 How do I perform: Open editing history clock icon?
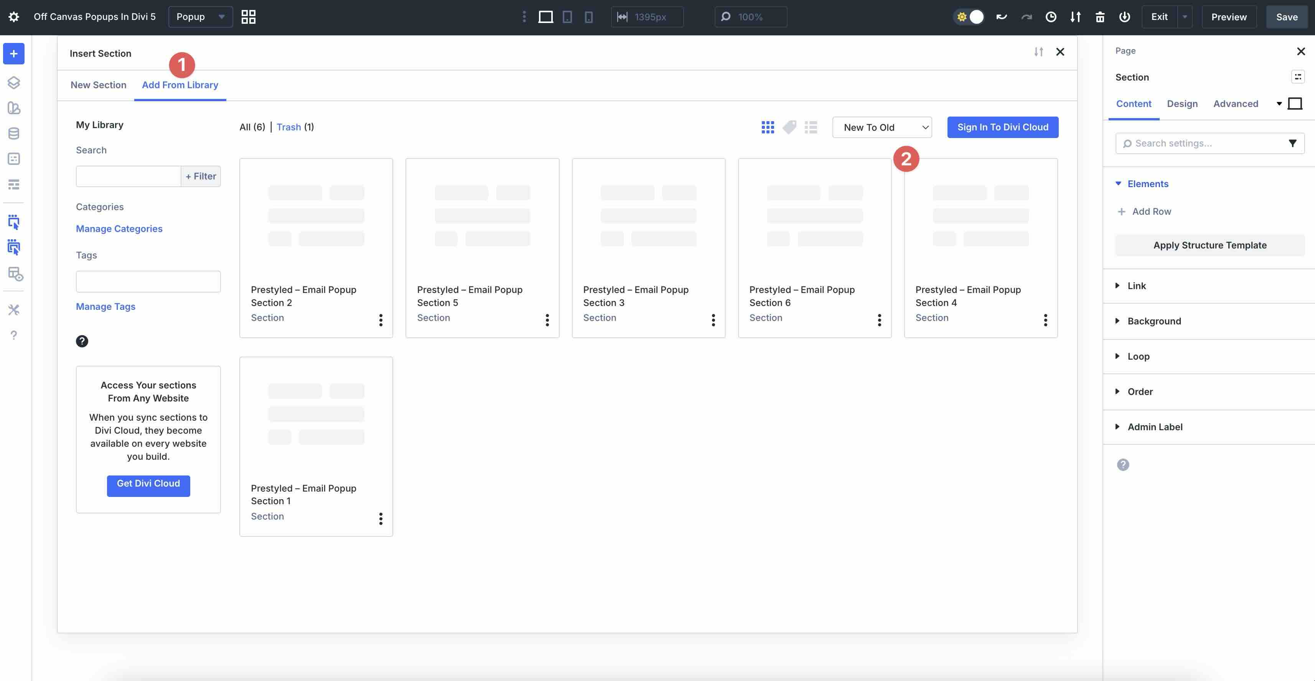[x=1051, y=17]
